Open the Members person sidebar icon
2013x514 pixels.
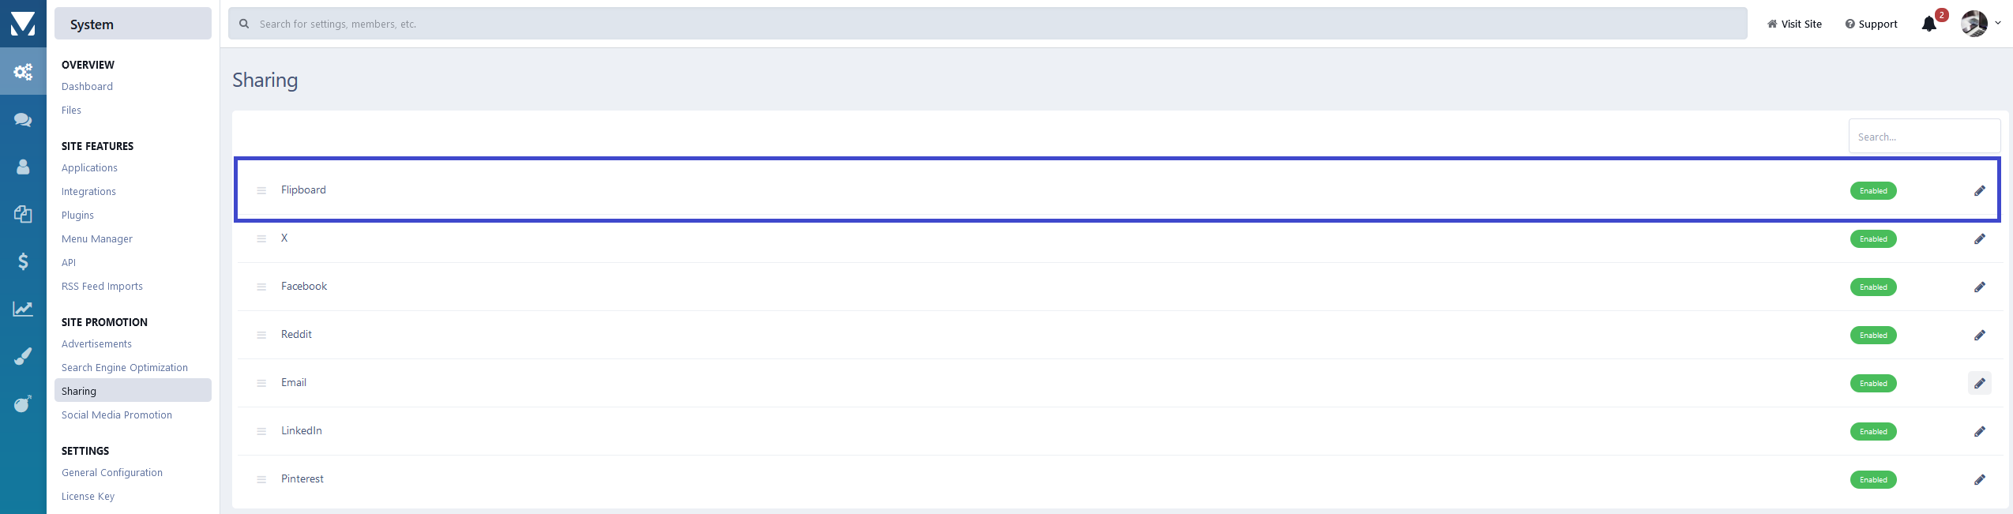23,167
